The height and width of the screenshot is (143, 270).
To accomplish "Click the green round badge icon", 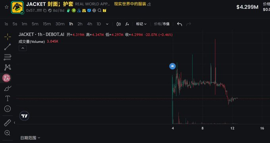I will click(74, 10).
